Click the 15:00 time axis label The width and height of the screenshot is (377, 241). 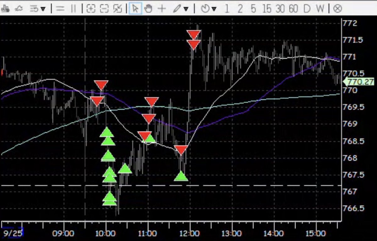pos(315,233)
